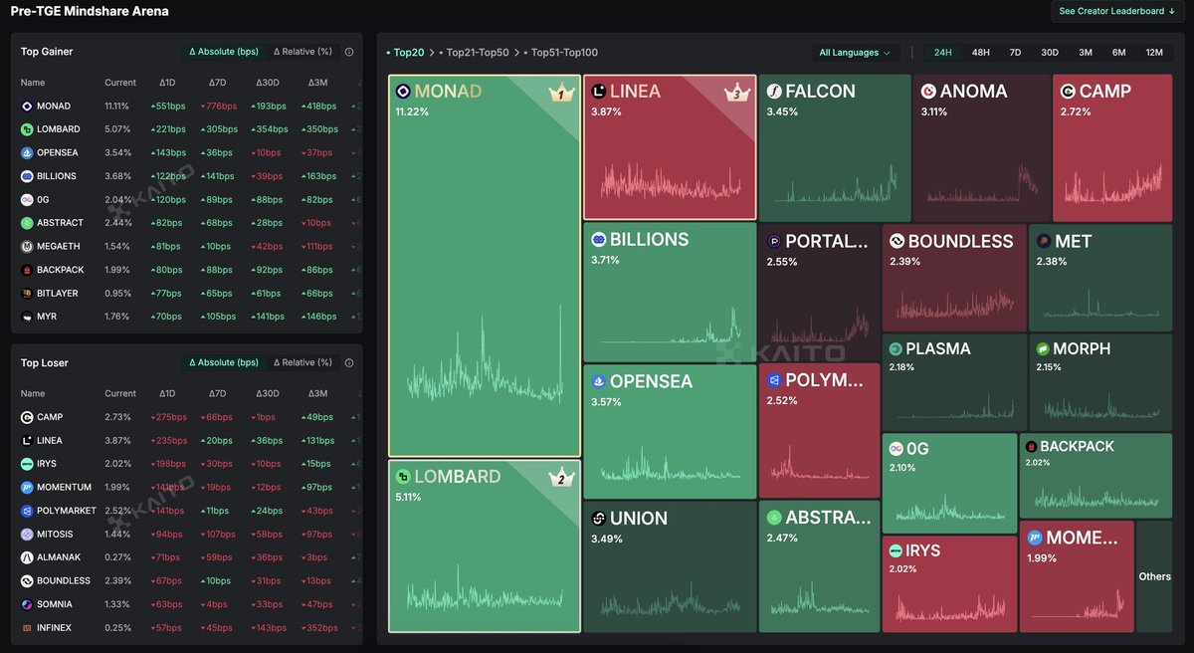Click the ABSTRACT logo in Top Gainer list
This screenshot has height=653, width=1194.
27,223
